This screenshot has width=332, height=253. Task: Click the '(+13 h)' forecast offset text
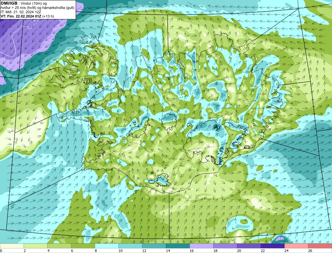48,16
